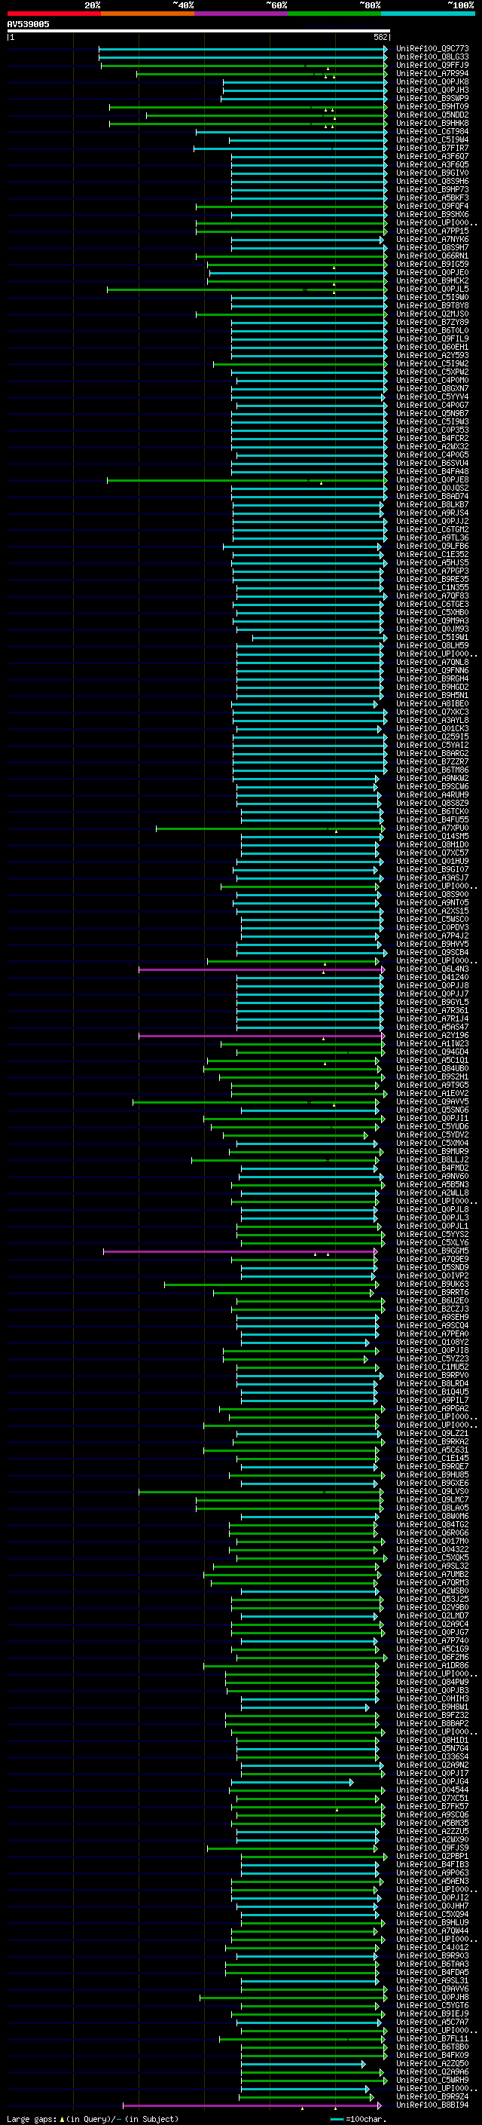Open hit UniRef100_A3F6Q7

432,157
